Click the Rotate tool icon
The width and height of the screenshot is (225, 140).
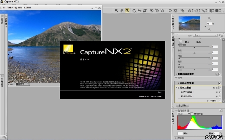coord(134,10)
